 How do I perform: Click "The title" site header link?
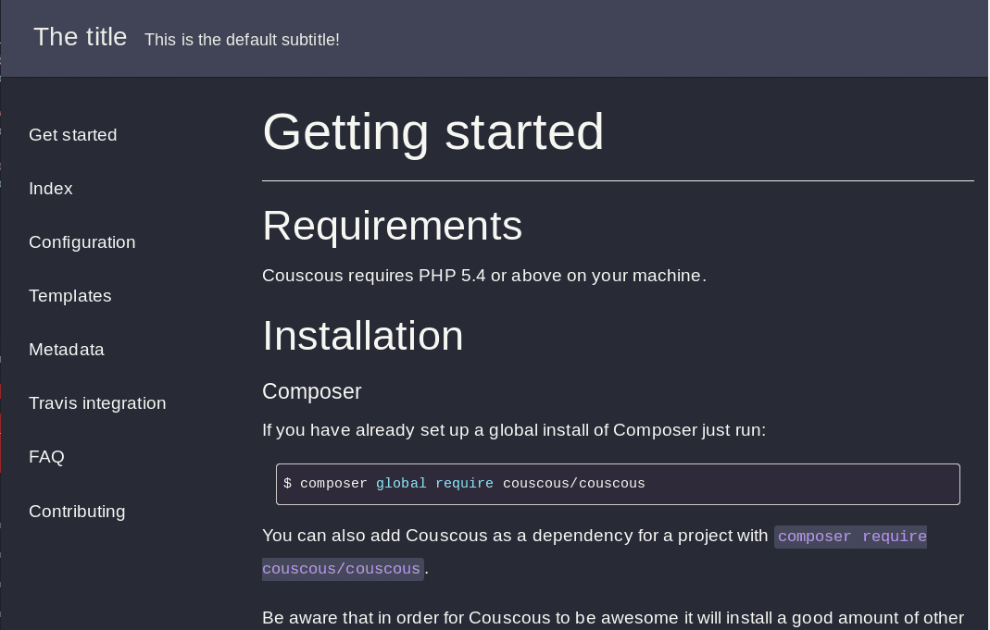pos(81,38)
